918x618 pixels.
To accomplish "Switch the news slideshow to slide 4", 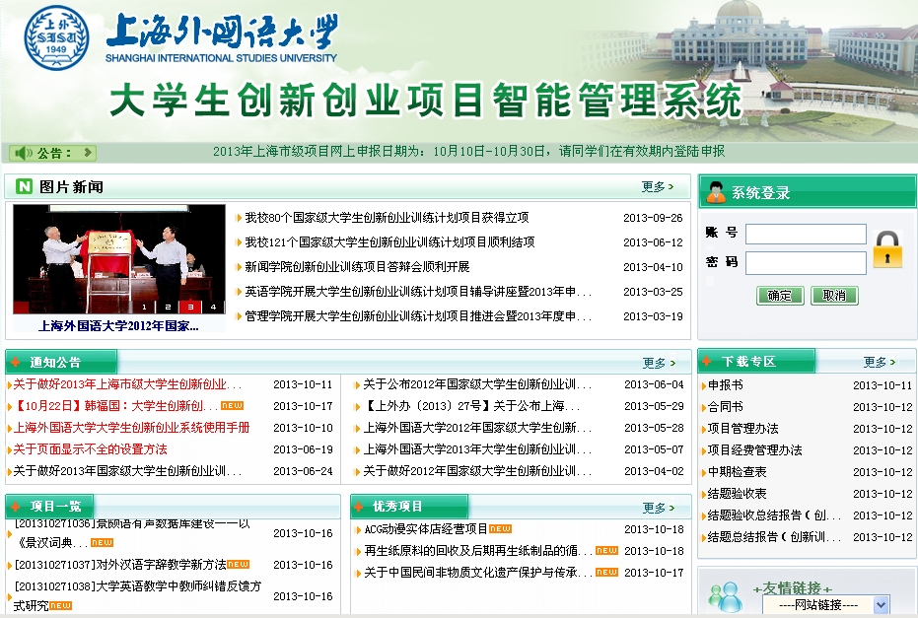I will click(x=212, y=307).
